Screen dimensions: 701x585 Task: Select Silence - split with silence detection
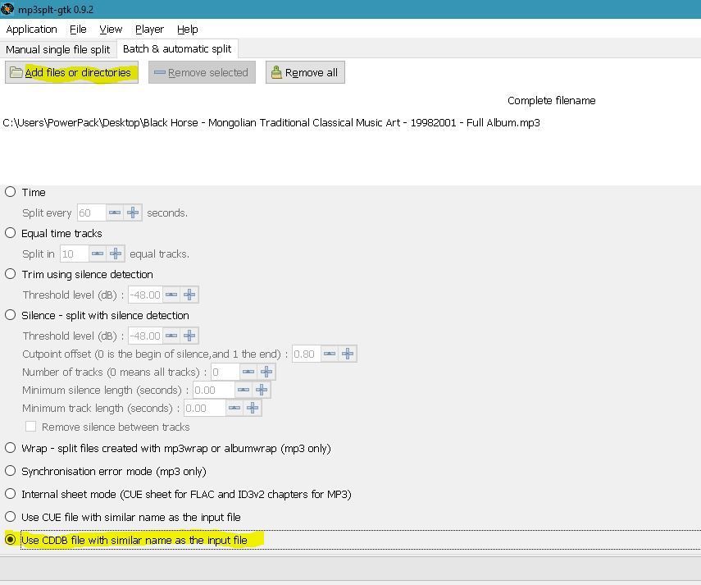click(11, 315)
